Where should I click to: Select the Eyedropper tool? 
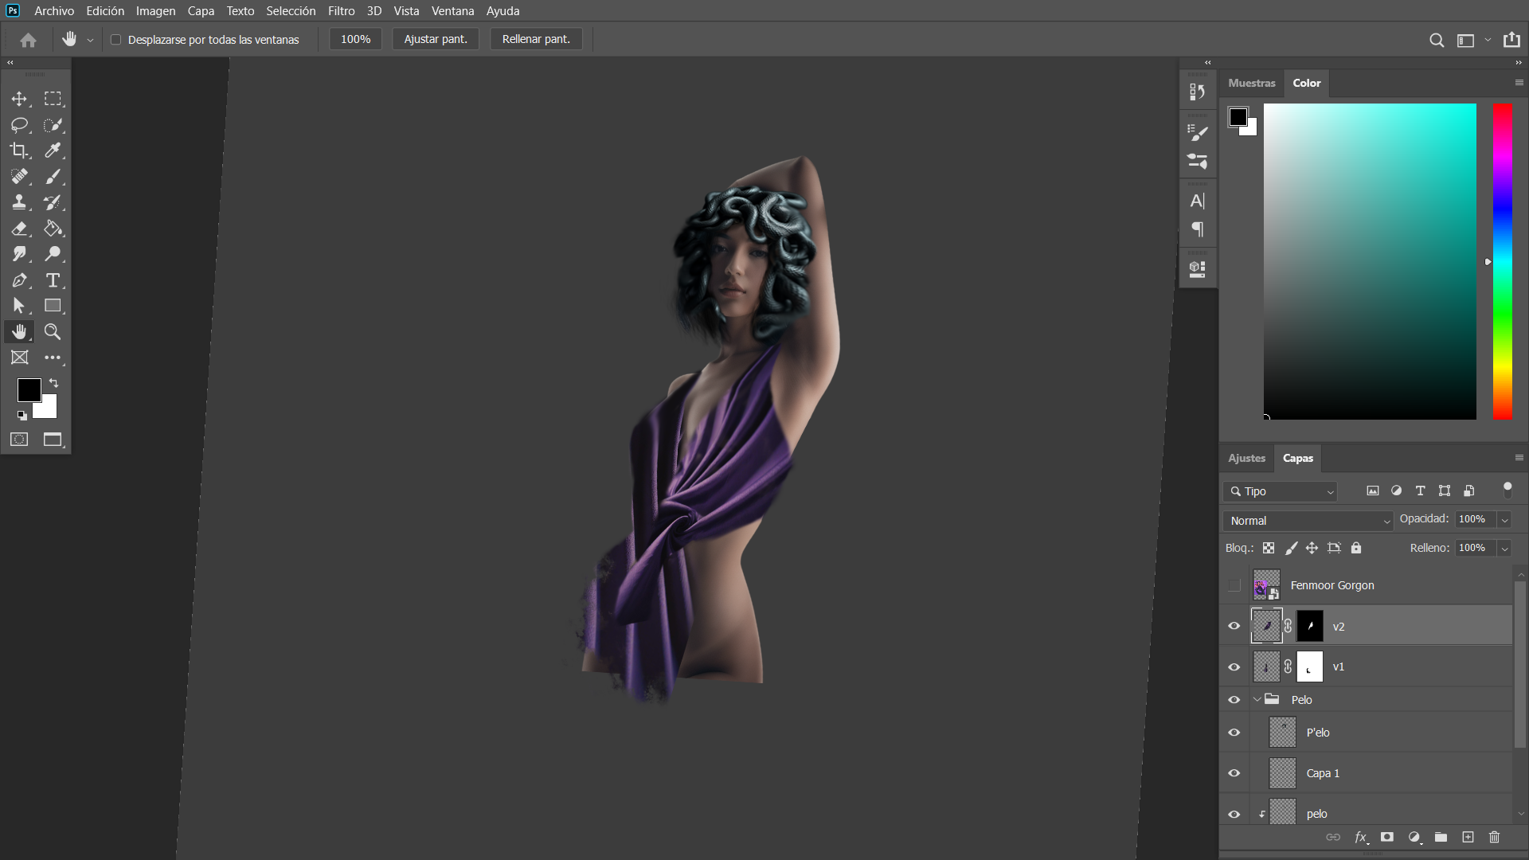pyautogui.click(x=53, y=150)
